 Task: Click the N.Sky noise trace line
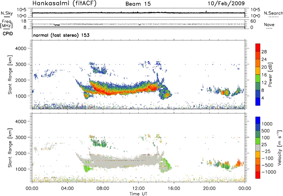(138, 13)
